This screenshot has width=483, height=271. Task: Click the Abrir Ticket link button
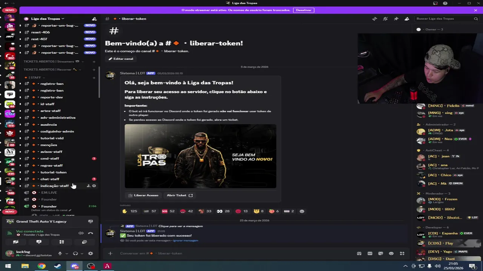tap(180, 195)
